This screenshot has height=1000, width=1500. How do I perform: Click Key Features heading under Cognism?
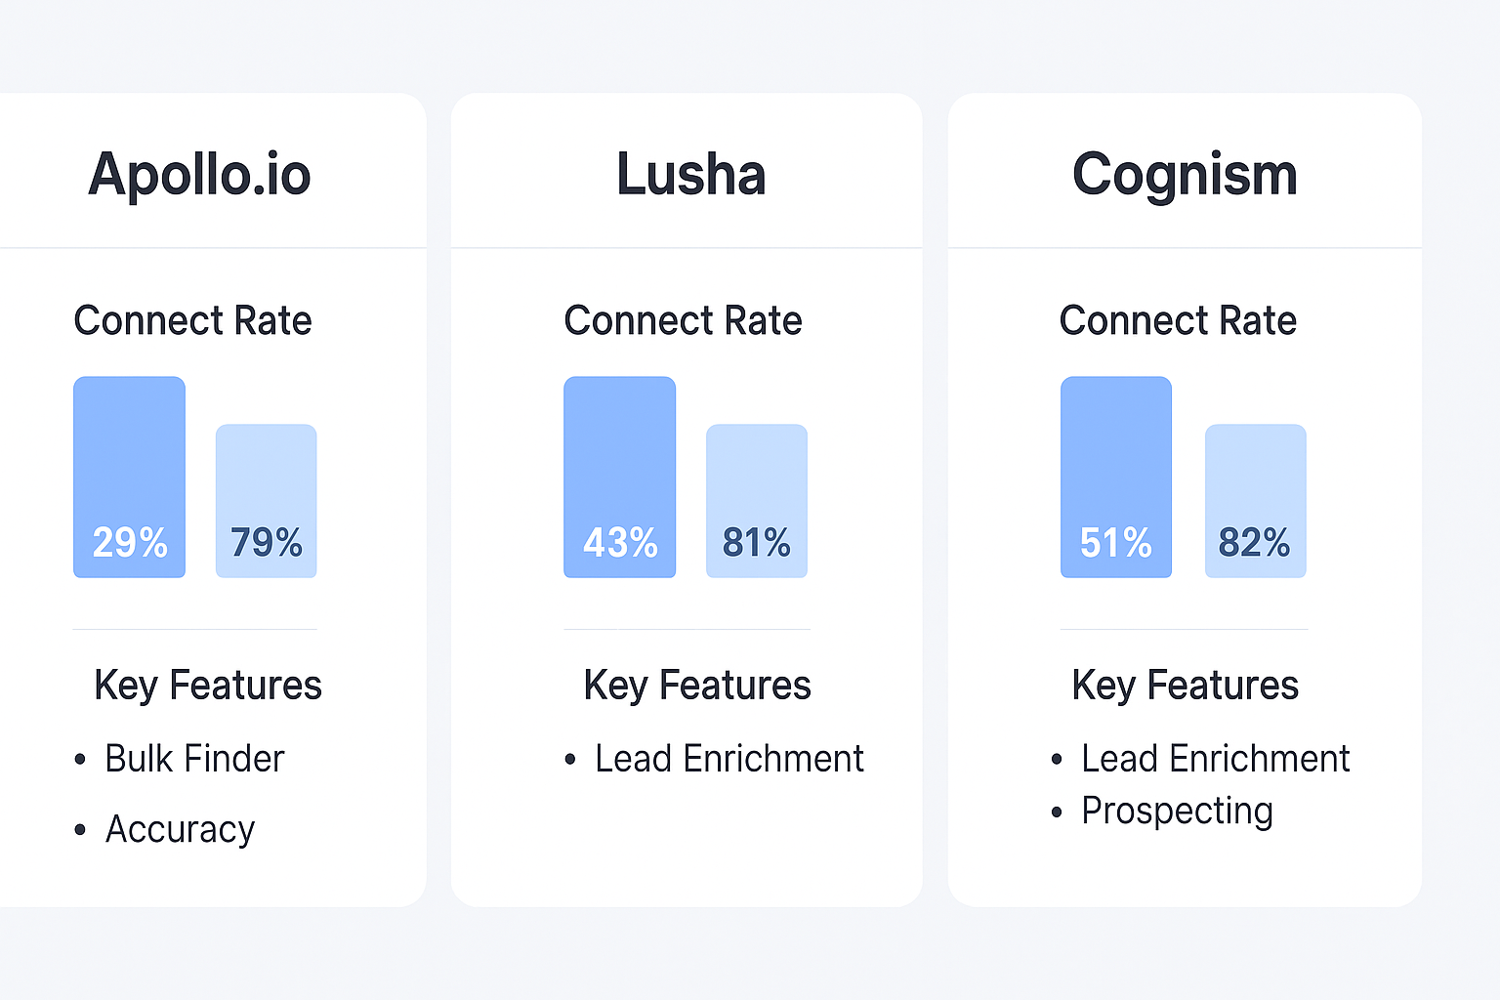(1185, 686)
